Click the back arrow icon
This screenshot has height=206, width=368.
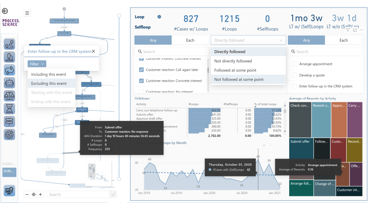pyautogui.click(x=5, y=11)
